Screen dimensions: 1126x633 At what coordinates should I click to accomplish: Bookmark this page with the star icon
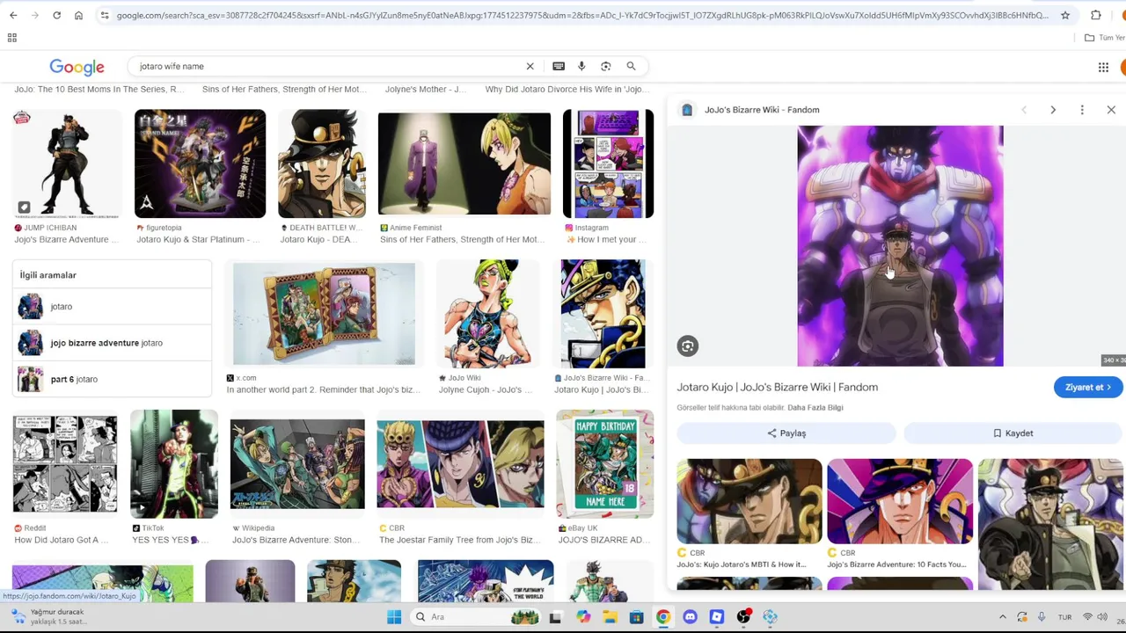pos(1065,16)
